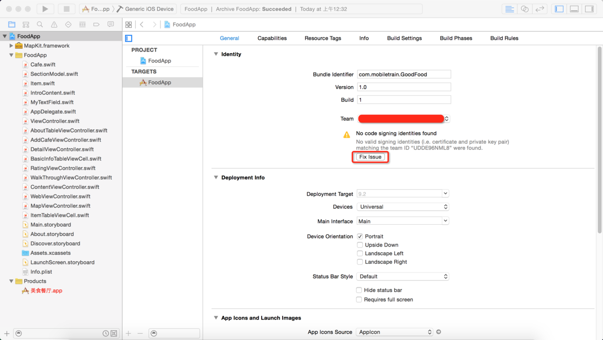Show only source-controlled files filter

click(x=114, y=333)
